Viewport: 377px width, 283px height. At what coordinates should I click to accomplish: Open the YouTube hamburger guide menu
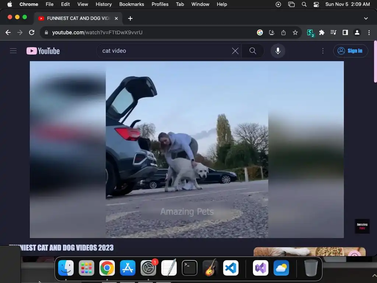click(13, 51)
